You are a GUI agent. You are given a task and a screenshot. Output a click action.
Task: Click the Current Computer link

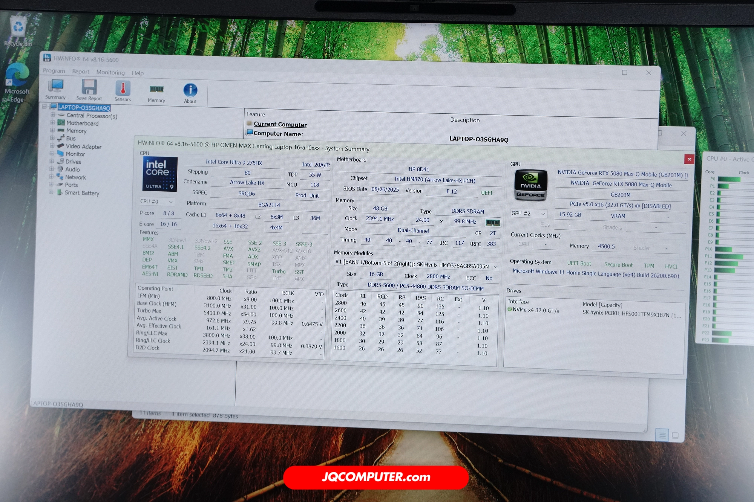(x=280, y=124)
